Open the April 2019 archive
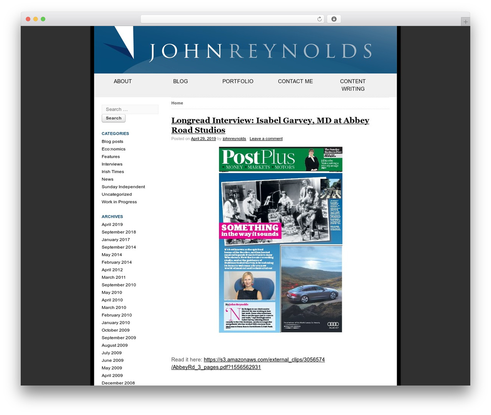 tap(112, 224)
